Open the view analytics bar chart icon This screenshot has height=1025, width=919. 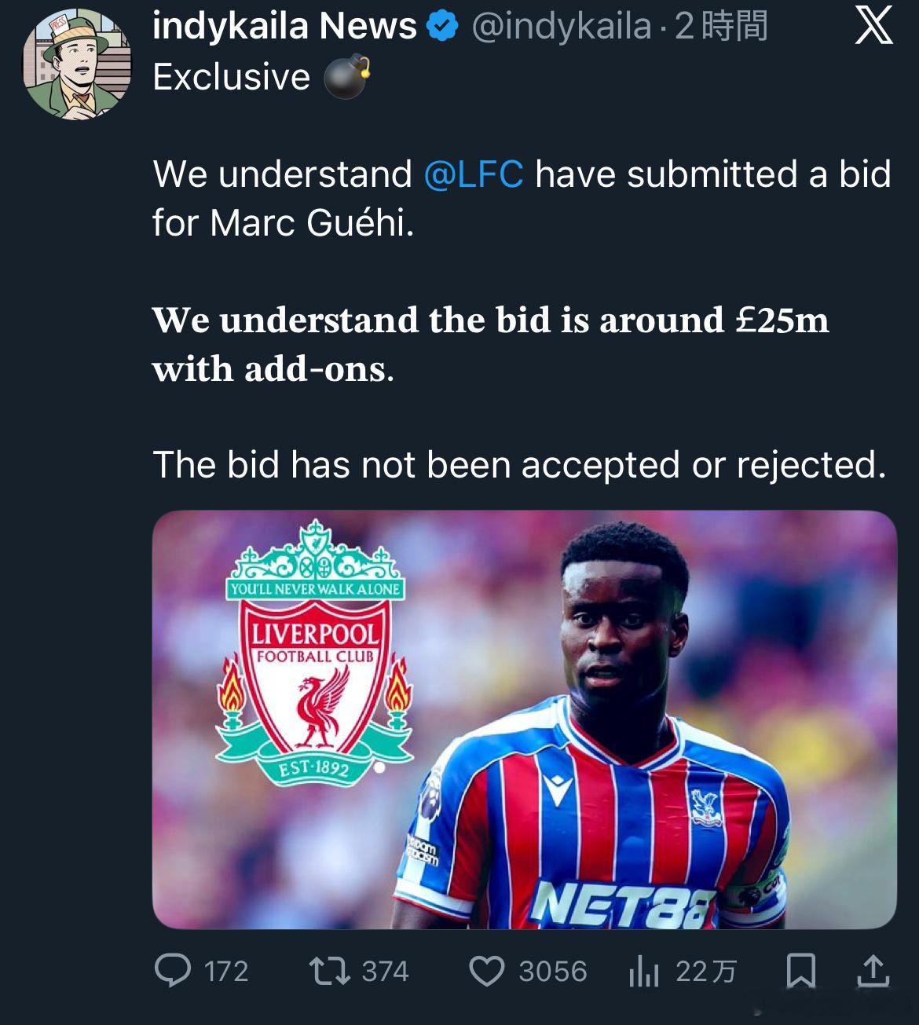pyautogui.click(x=643, y=972)
